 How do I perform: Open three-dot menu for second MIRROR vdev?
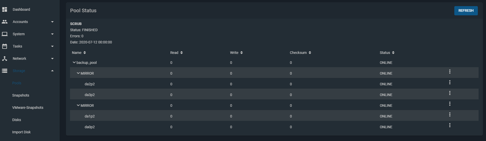pos(450,104)
